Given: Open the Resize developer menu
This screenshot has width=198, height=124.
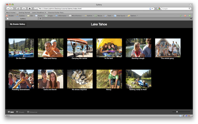Looking at the screenshot, I should [99, 16].
